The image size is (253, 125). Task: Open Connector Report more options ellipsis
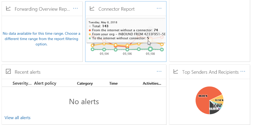(x=159, y=9)
